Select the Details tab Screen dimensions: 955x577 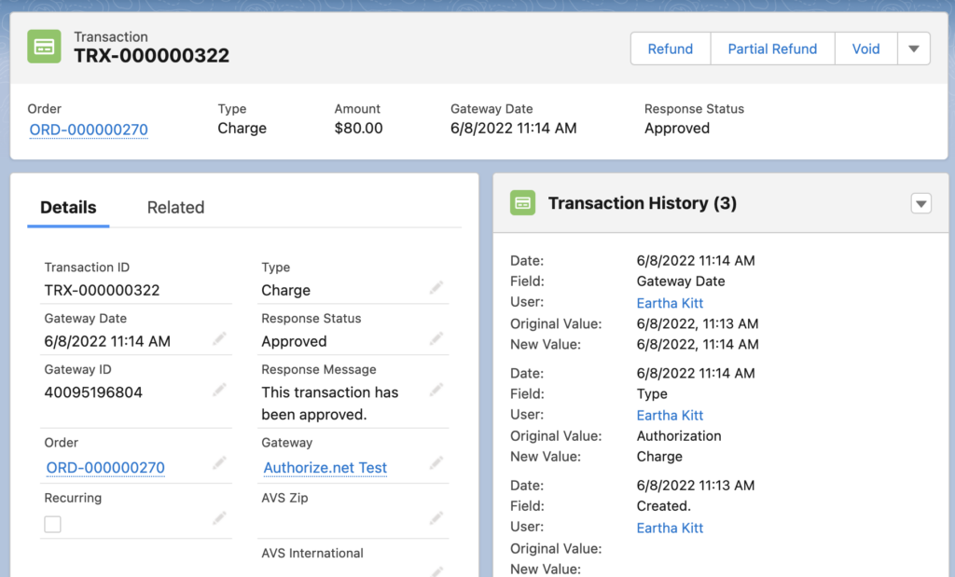68,208
